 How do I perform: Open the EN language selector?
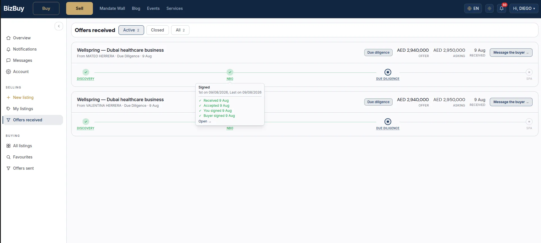(473, 8)
